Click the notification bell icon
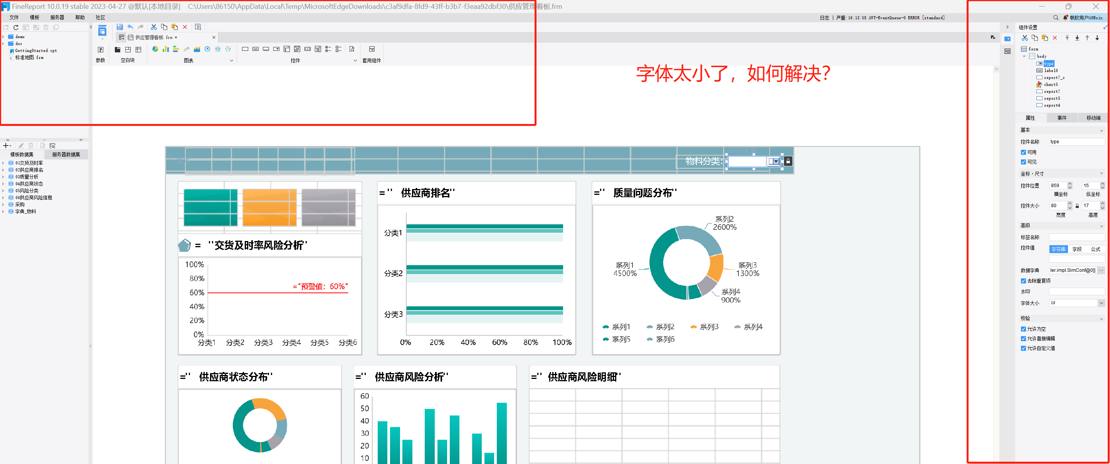The image size is (1110, 464). [1066, 18]
